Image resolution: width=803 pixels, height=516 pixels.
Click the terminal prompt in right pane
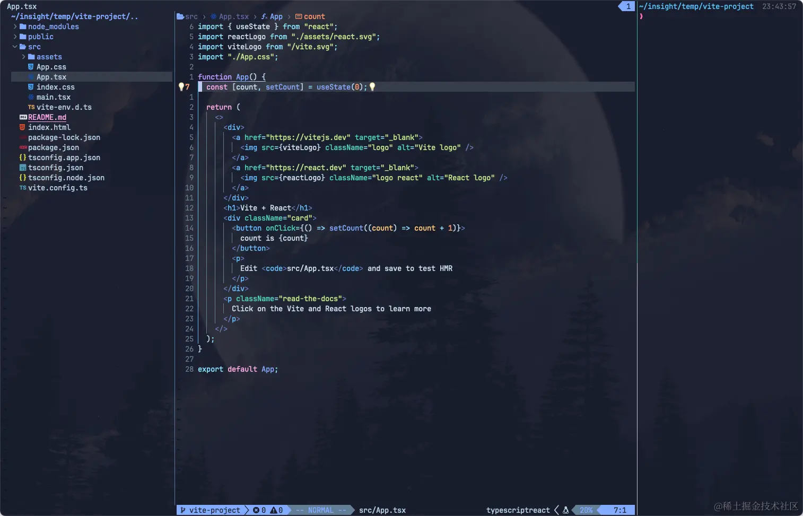click(641, 16)
